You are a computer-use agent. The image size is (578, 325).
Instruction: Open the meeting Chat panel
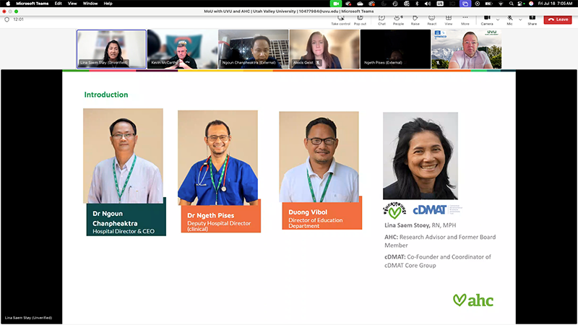tap(381, 18)
